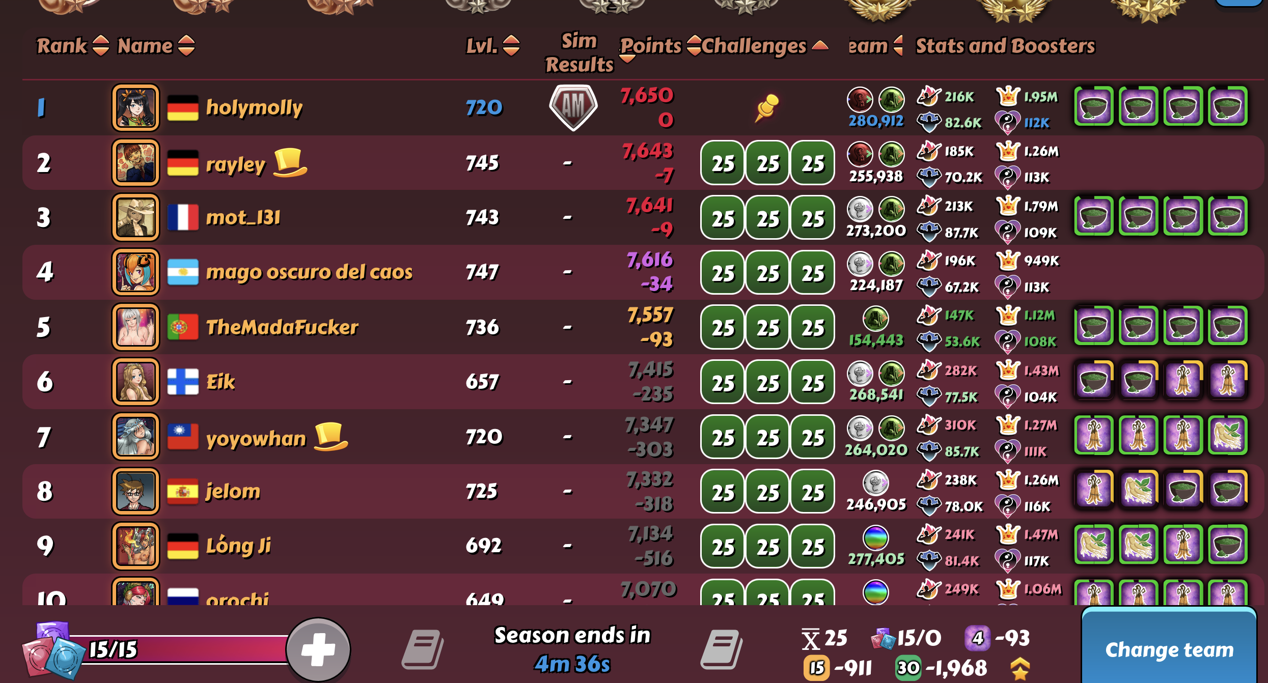Click the yellow pushpin icon in holymolly's row
Screen dimensions: 1268x683
click(x=766, y=108)
